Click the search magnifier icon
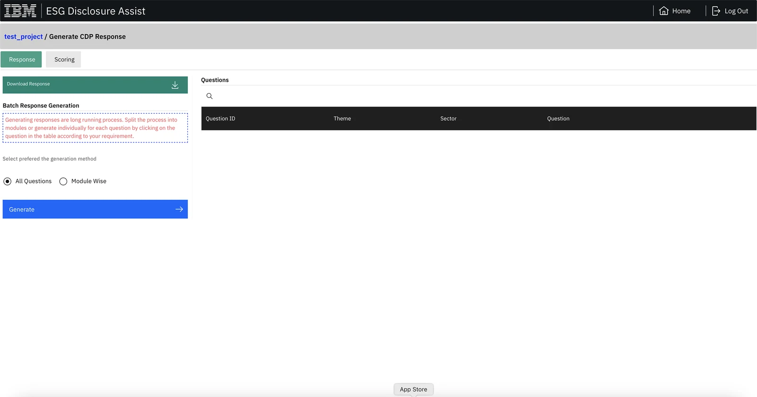 pyautogui.click(x=210, y=96)
